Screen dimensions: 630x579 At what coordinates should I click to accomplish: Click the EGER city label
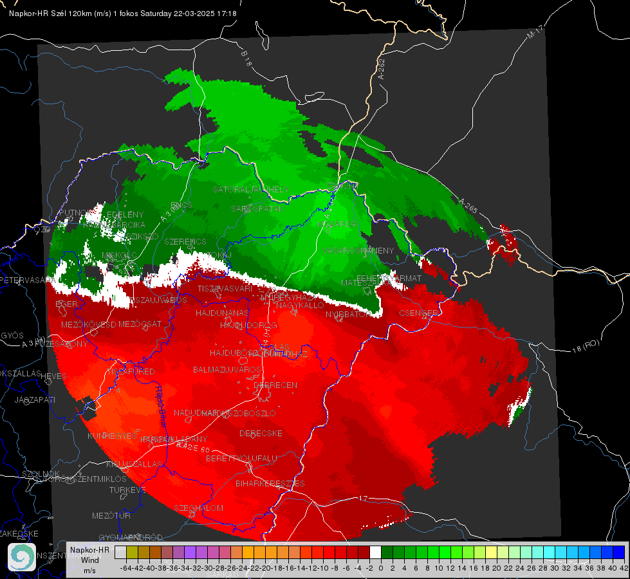[66, 304]
